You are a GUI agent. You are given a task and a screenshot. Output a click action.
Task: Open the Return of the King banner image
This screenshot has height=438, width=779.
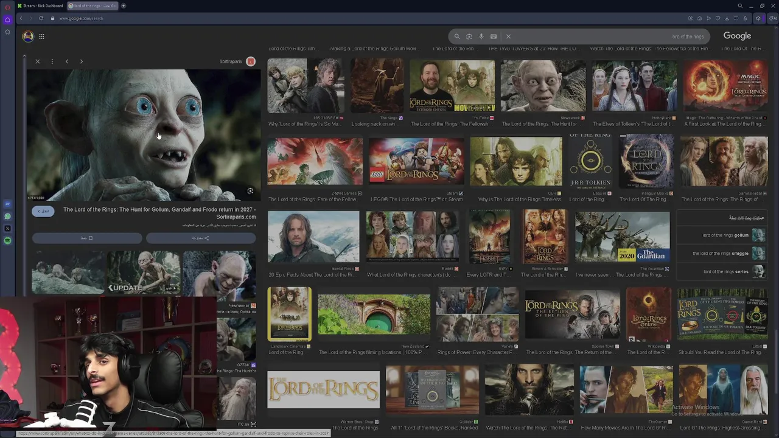[x=572, y=315]
